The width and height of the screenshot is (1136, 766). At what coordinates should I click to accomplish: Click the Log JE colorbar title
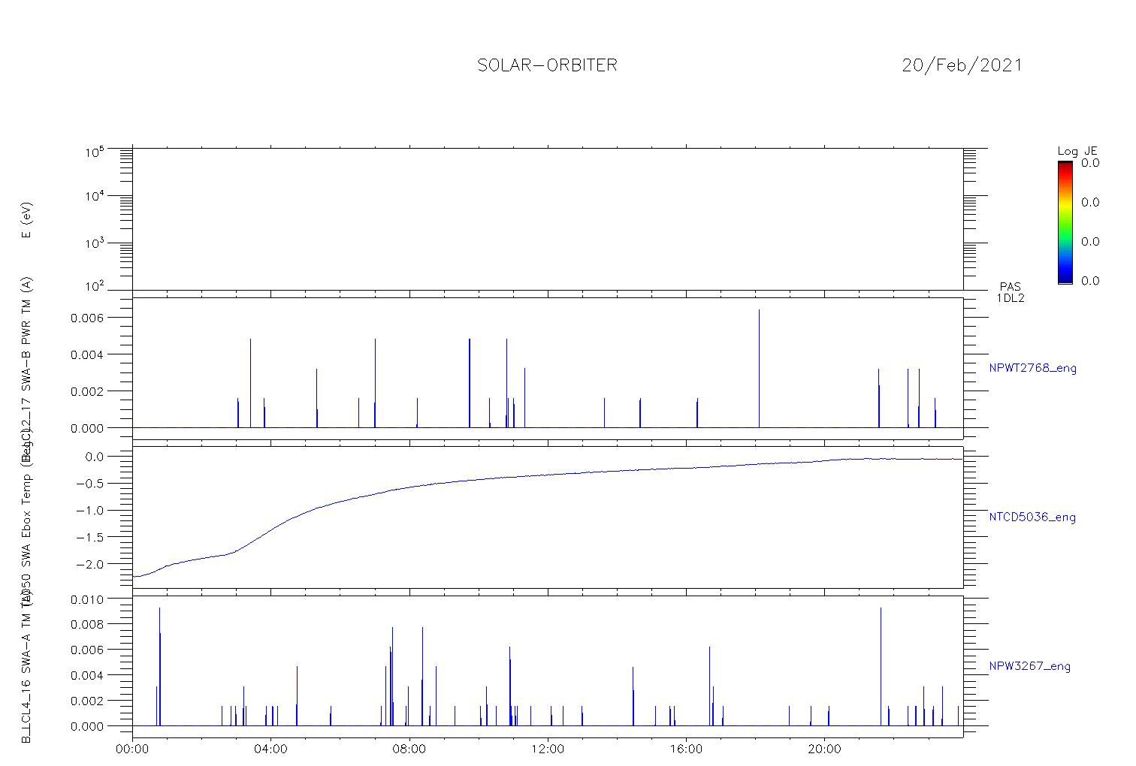point(1077,151)
